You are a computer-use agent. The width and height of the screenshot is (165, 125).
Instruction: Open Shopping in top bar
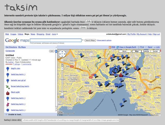coord(40,34)
